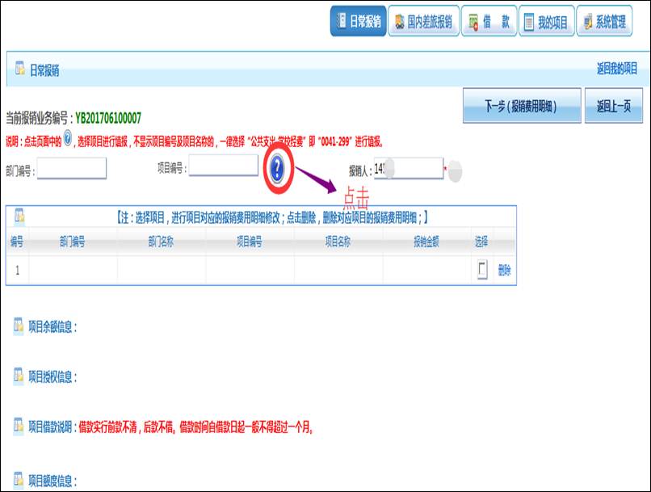The image size is (651, 492).
Task: Tick the 选择 checkbox in row 1
Action: click(482, 270)
